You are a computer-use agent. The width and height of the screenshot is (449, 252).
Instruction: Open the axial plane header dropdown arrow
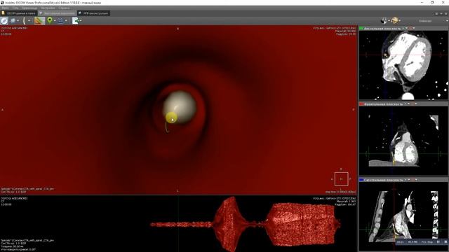click(x=406, y=28)
